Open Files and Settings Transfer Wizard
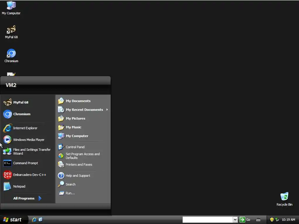 pyautogui.click(x=28, y=151)
